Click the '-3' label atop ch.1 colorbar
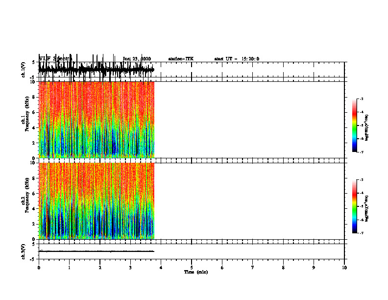The width and height of the screenshot is (388, 300). coord(361,99)
